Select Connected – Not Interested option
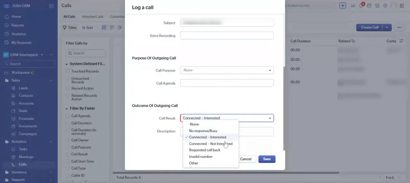Viewport: 410px width, 183px height. 211,144
